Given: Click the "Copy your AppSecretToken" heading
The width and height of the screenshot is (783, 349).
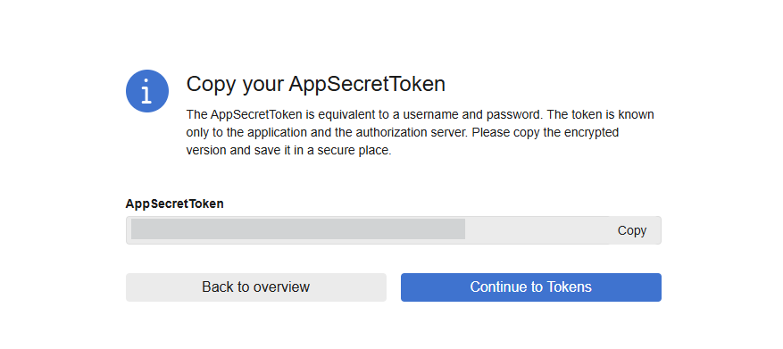Looking at the screenshot, I should [x=315, y=84].
